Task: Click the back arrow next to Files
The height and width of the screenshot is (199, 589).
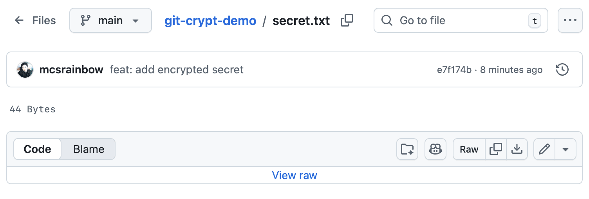Action: coord(19,20)
